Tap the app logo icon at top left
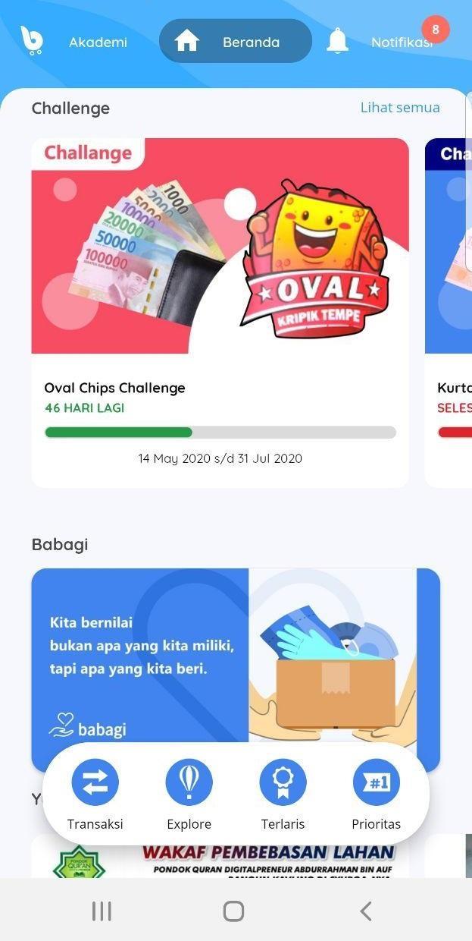The width and height of the screenshot is (472, 941). click(x=31, y=40)
